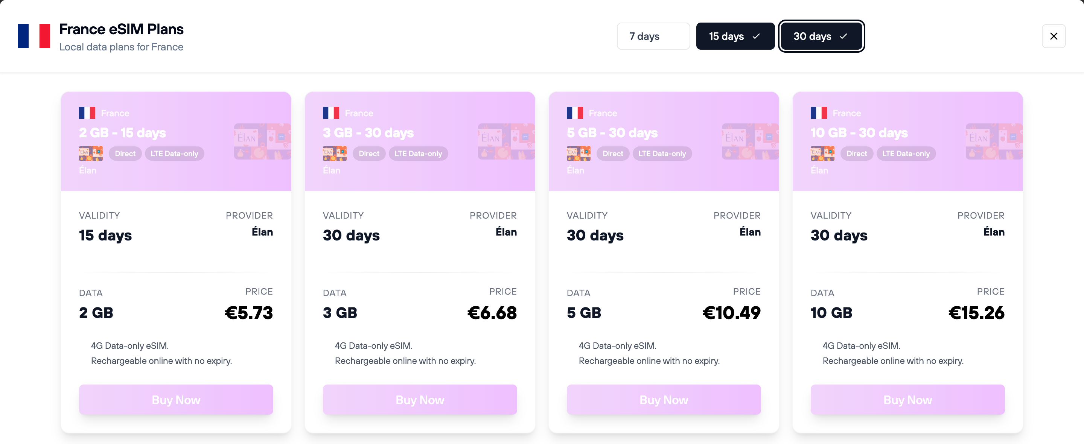This screenshot has height=444, width=1084.
Task: Click Buy Now on the 10 GB plan
Action: click(907, 399)
